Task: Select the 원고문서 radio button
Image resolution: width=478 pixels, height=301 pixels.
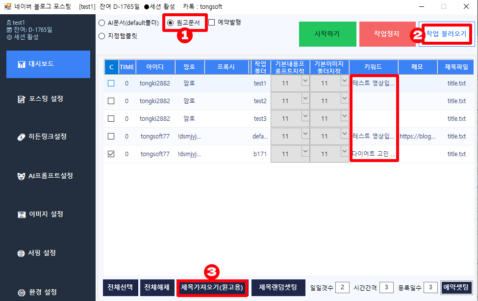Action: 171,23
